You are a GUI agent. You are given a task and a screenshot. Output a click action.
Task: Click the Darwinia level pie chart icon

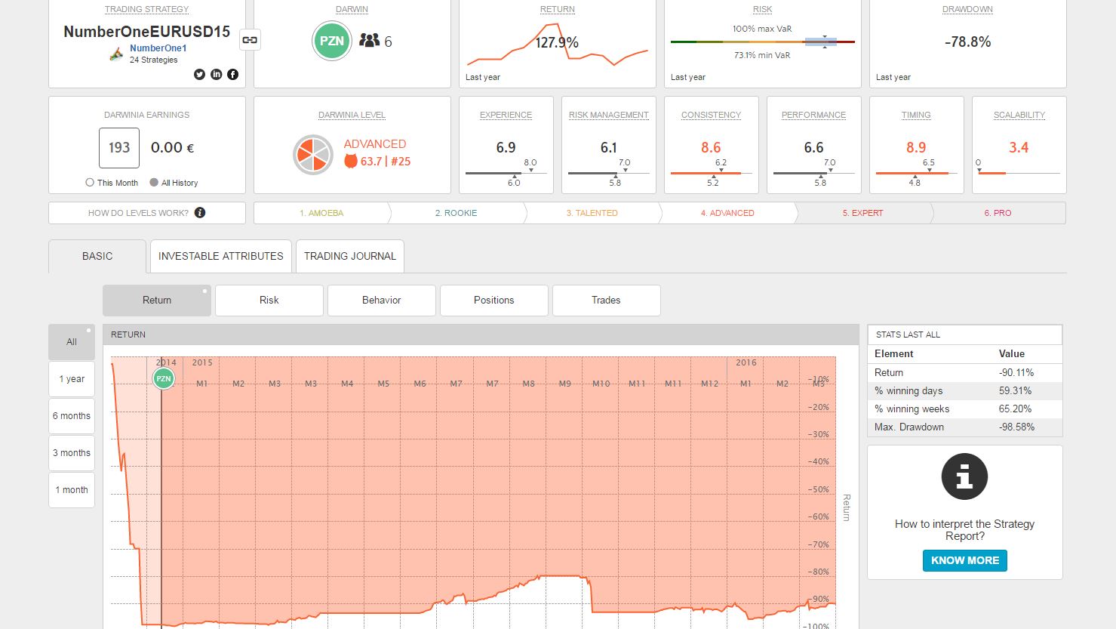click(x=312, y=154)
